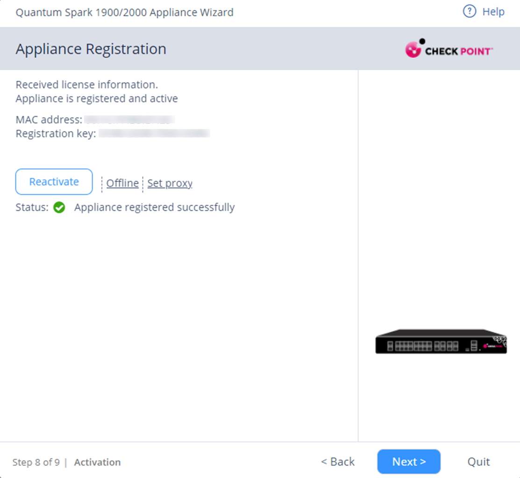Click the Help text label
The height and width of the screenshot is (478, 520).
pos(493,12)
